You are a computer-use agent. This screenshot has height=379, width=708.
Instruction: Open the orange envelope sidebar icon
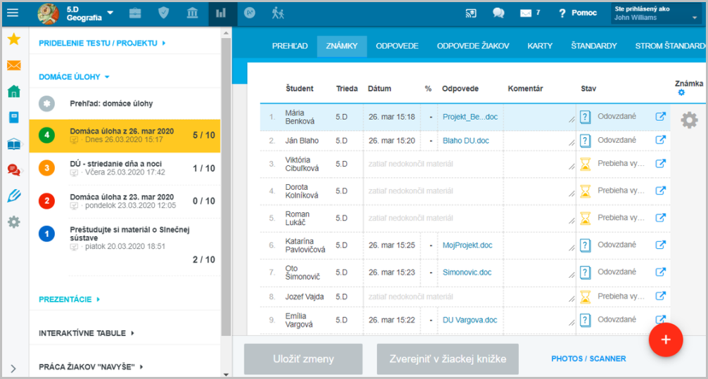(14, 65)
